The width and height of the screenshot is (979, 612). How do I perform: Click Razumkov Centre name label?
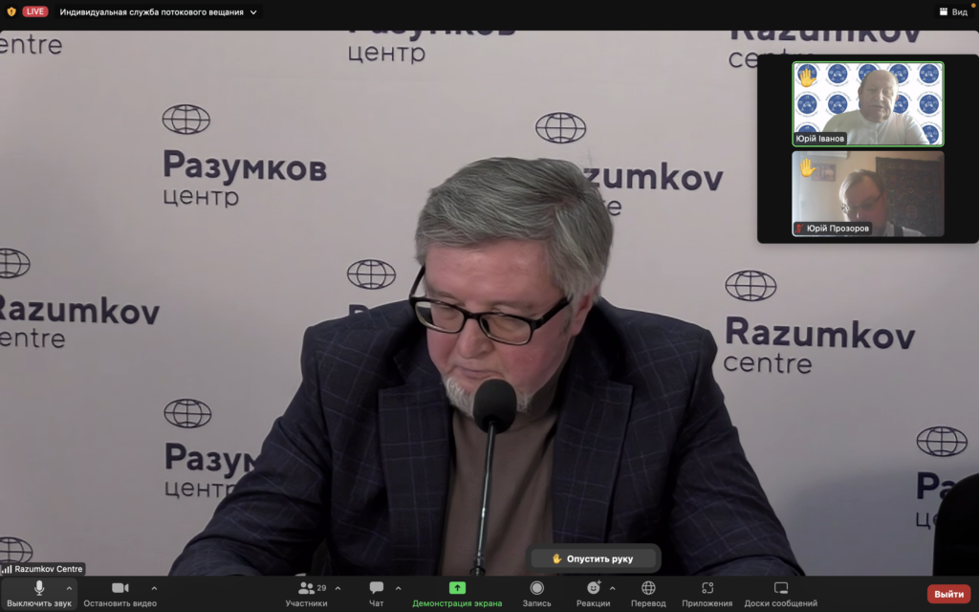coord(49,569)
